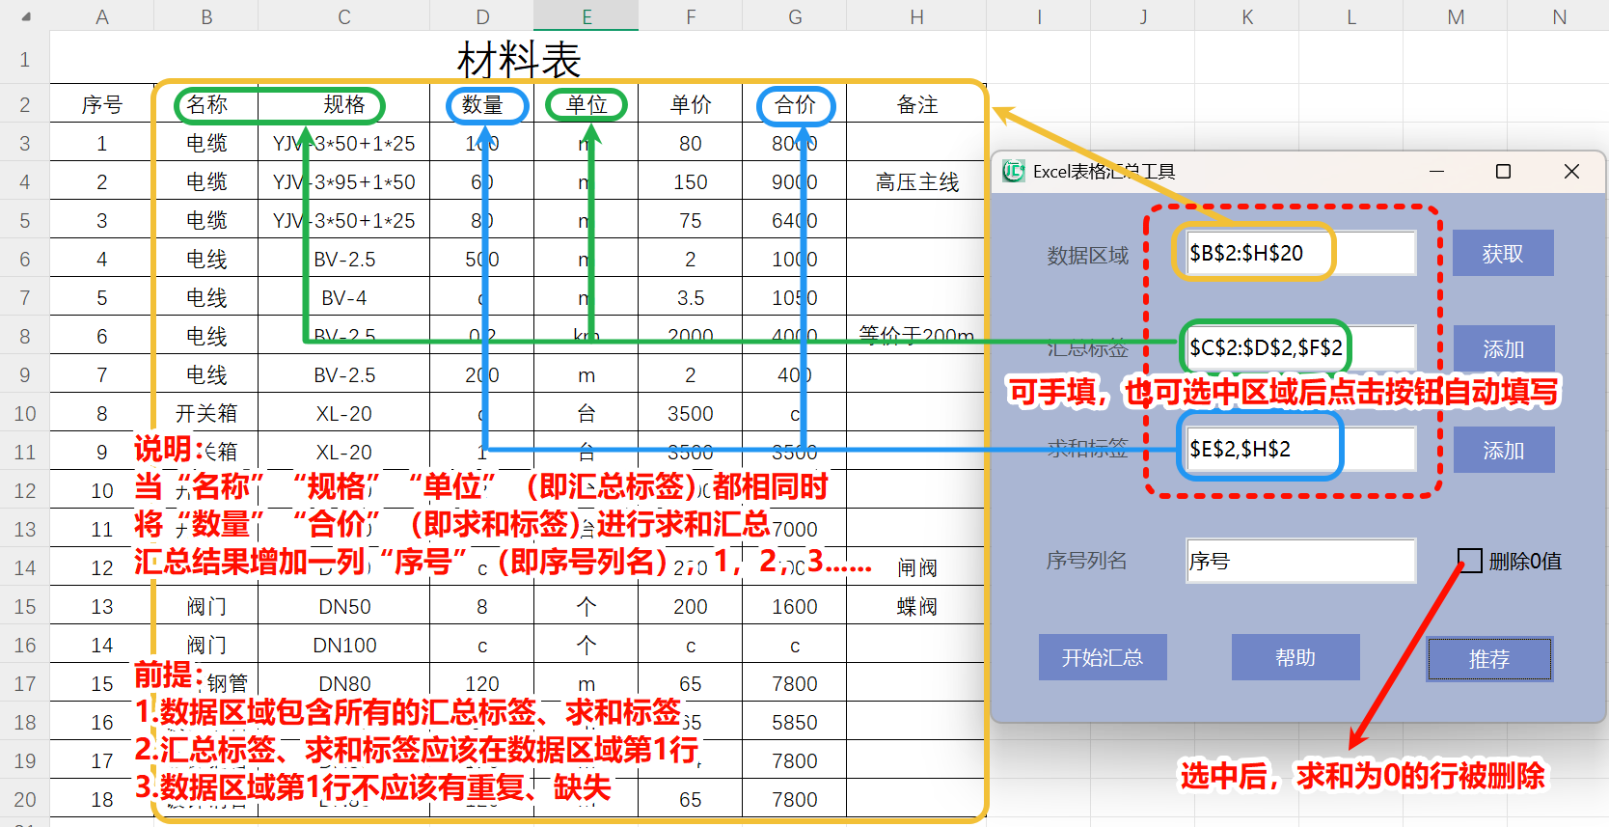The width and height of the screenshot is (1609, 827).
Task: Select row 9 header
Action: pyautogui.click(x=25, y=374)
